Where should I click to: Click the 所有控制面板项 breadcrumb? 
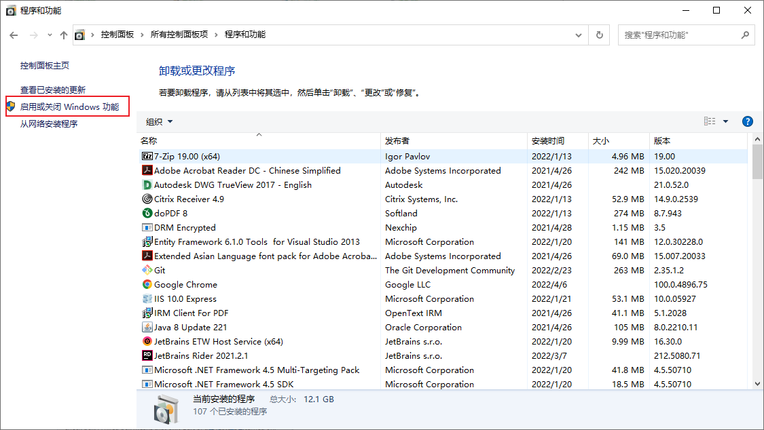(179, 35)
